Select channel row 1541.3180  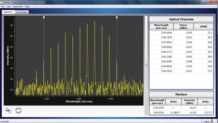[x=181, y=57]
